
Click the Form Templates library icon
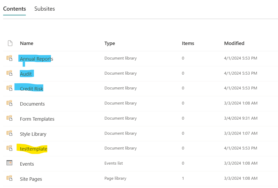(9, 118)
